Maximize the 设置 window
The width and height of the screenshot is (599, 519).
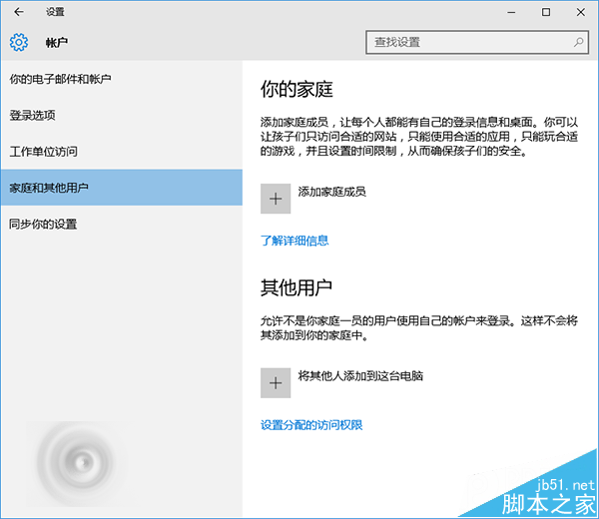(x=546, y=12)
